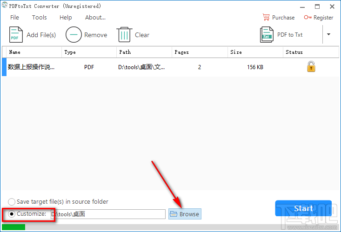
Task: Click the Register link text
Action: tap(323, 18)
